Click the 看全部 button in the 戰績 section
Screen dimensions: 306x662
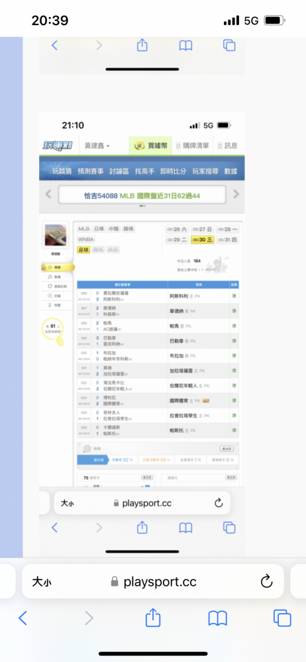click(227, 448)
